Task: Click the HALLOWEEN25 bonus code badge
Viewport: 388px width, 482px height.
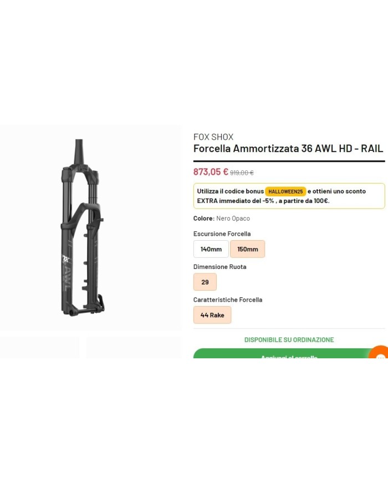Action: click(285, 191)
